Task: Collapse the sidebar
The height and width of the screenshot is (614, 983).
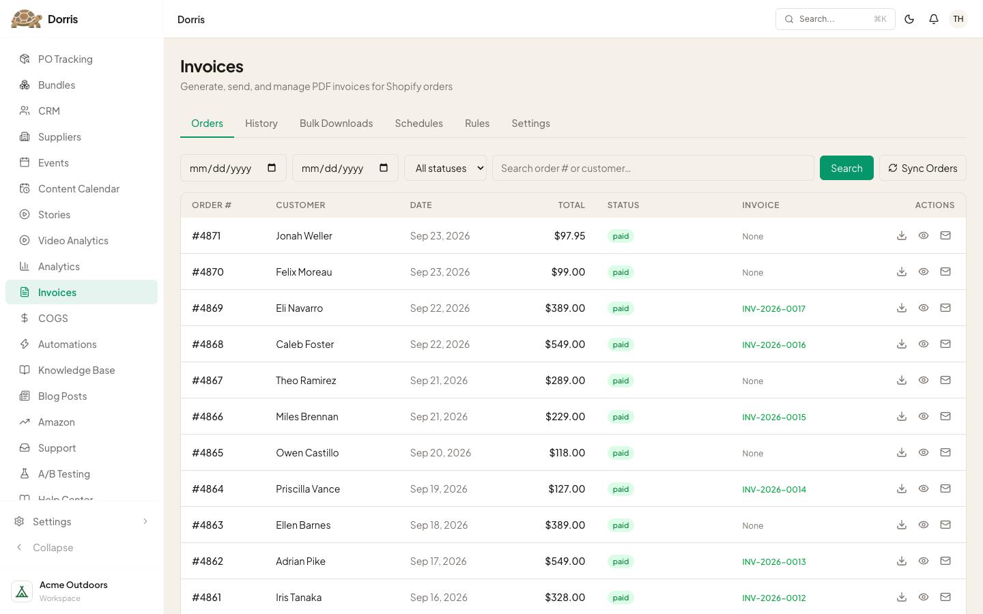Action: [x=81, y=547]
